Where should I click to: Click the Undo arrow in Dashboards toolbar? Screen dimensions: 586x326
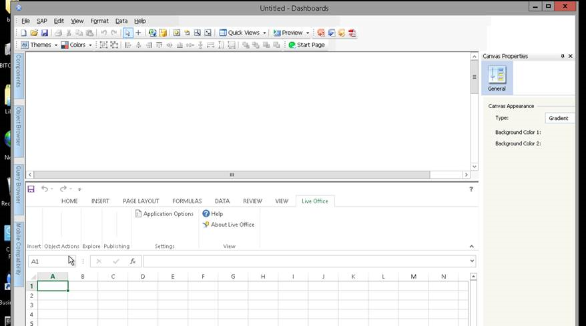click(x=103, y=33)
